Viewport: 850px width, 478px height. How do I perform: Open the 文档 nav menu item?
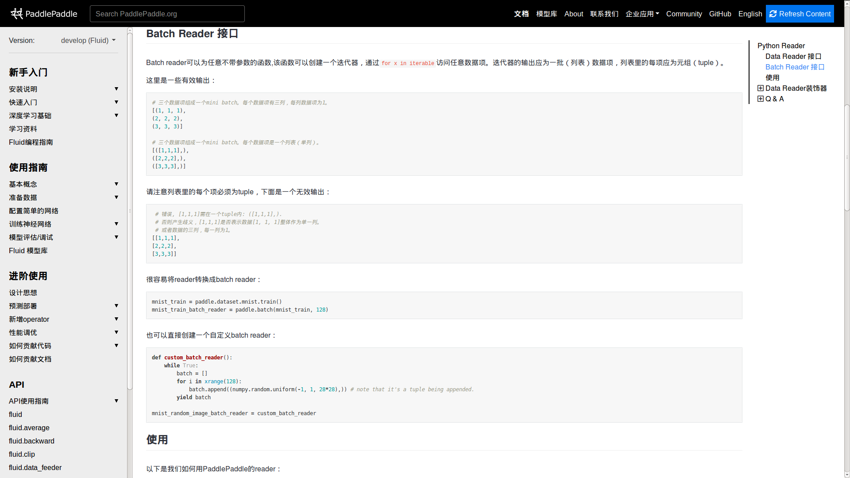(521, 14)
